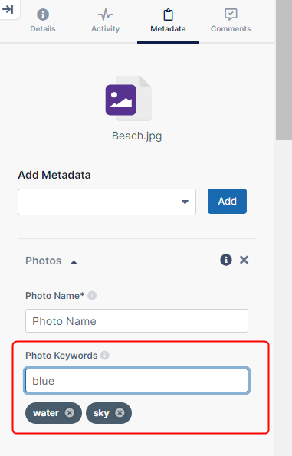This screenshot has height=456, width=292.
Task: Remove the Photos metadata with X
Action: [x=244, y=260]
